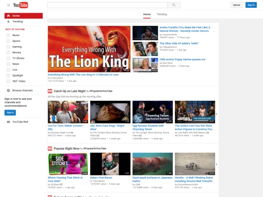Play the CNN anchor video thumbnail

click(145, 65)
